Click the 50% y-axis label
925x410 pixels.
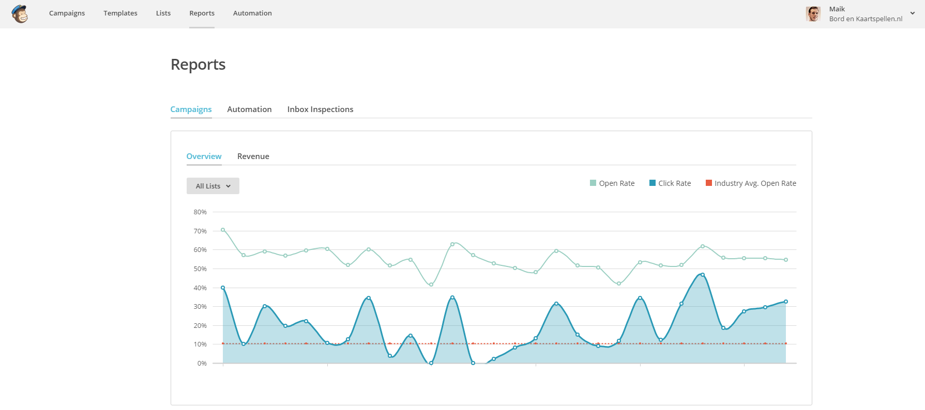(x=200, y=269)
